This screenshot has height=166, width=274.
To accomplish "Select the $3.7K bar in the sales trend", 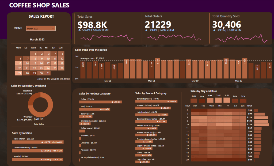I will pos(245,68).
